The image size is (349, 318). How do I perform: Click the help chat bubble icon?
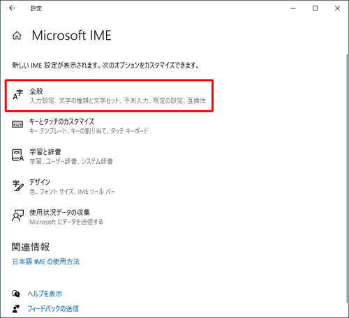pyautogui.click(x=16, y=294)
